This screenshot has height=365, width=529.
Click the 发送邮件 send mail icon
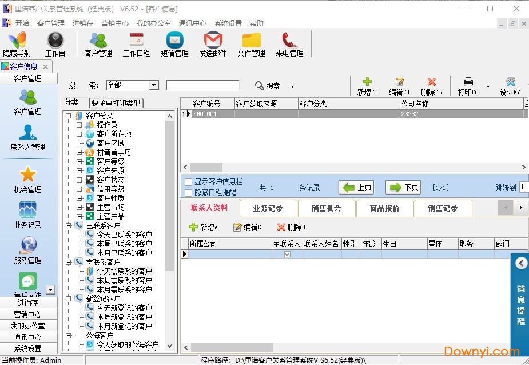pyautogui.click(x=212, y=44)
